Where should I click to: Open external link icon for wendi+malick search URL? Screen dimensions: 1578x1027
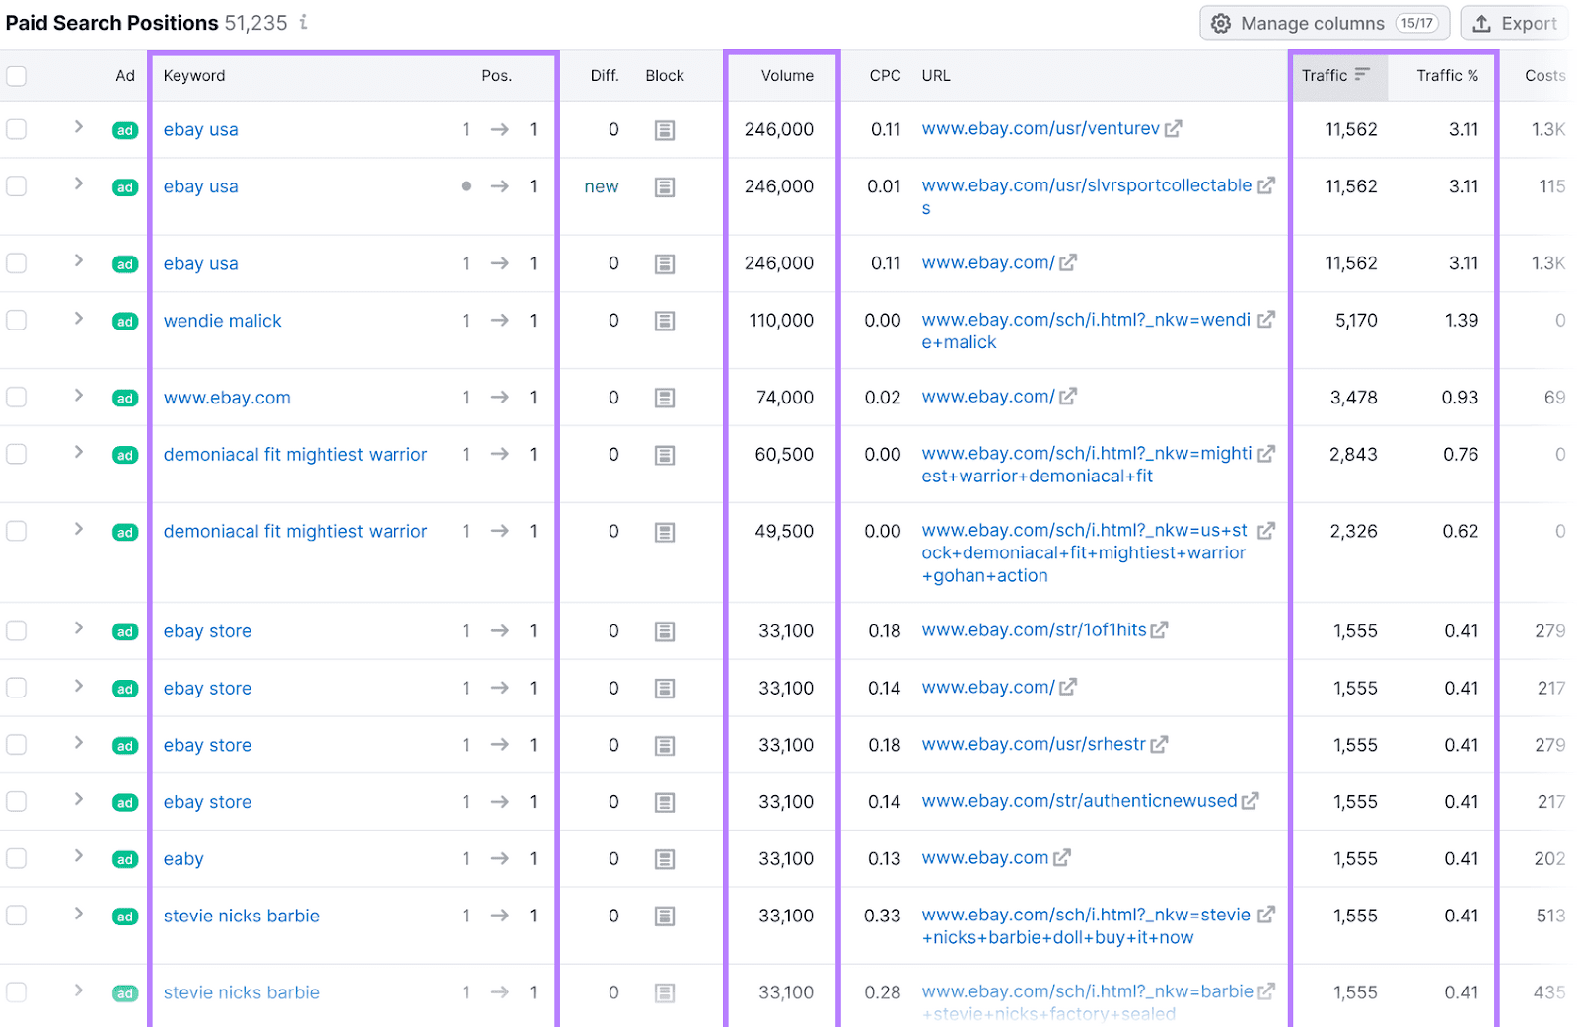[1266, 320]
